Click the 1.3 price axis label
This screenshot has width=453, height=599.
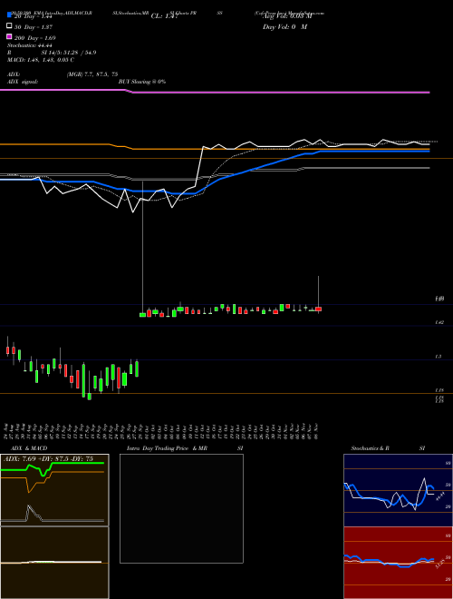point(439,357)
